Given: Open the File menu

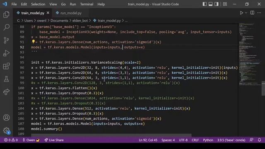Looking at the screenshot, I should tap(14, 4).
